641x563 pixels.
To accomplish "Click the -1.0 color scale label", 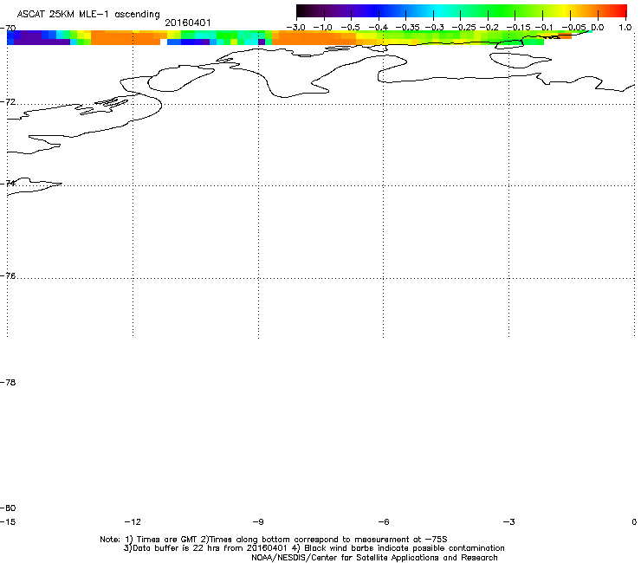I will [322, 28].
